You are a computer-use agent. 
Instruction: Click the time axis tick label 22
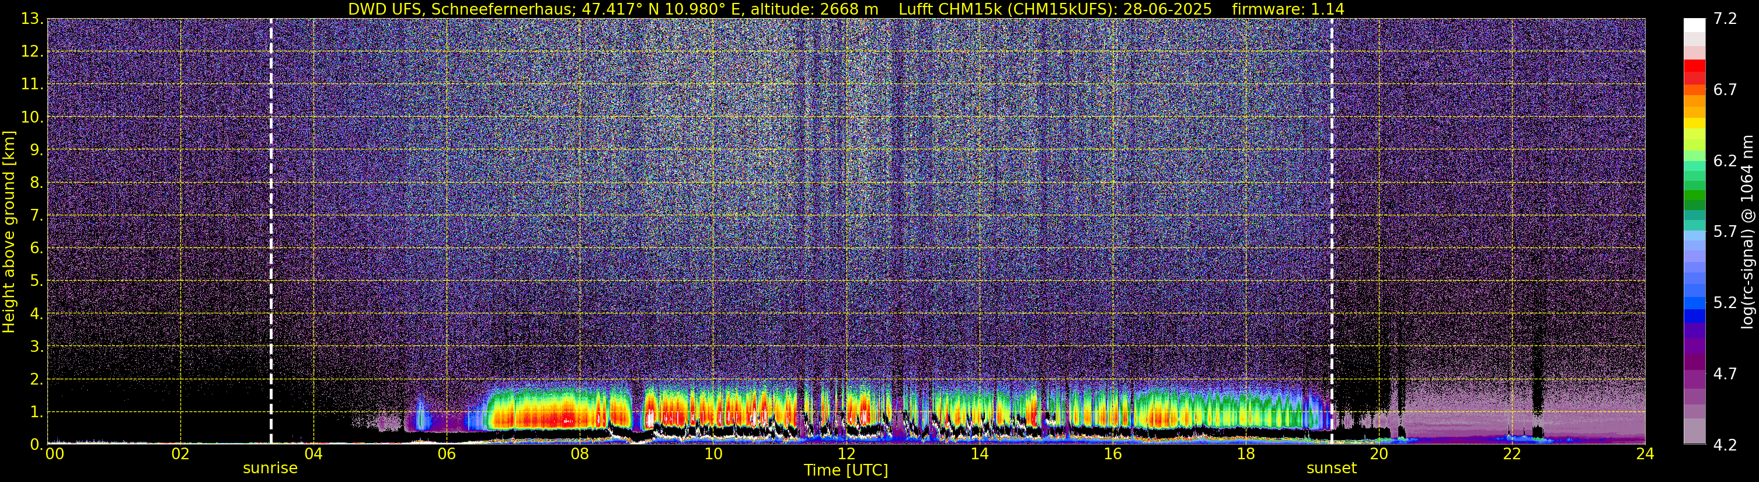[x=1512, y=454]
